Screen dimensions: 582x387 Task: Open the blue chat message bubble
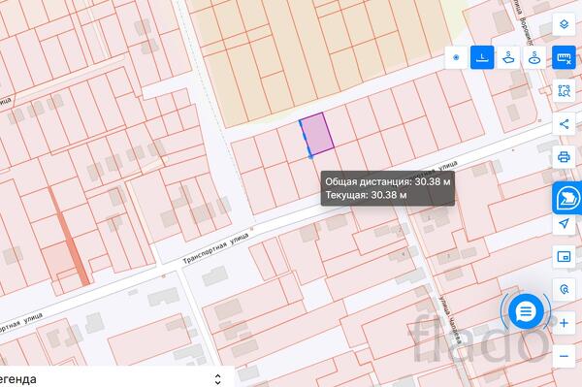point(526,311)
